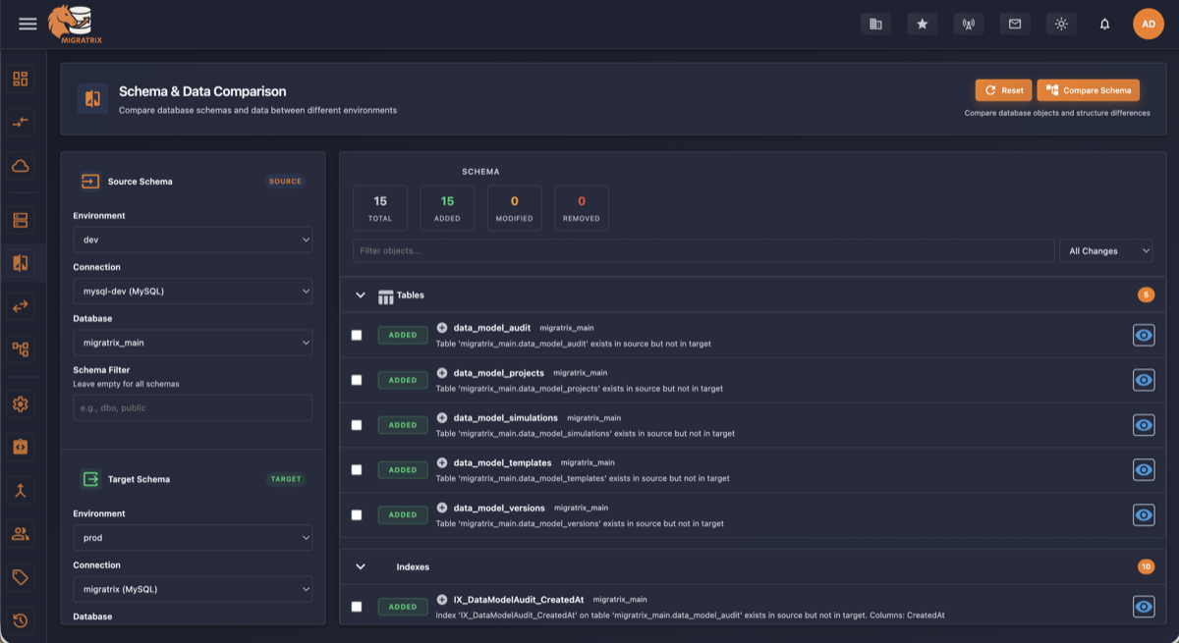Toggle visibility eye for data_model_projects row
Image resolution: width=1179 pixels, height=643 pixels.
click(x=1143, y=380)
